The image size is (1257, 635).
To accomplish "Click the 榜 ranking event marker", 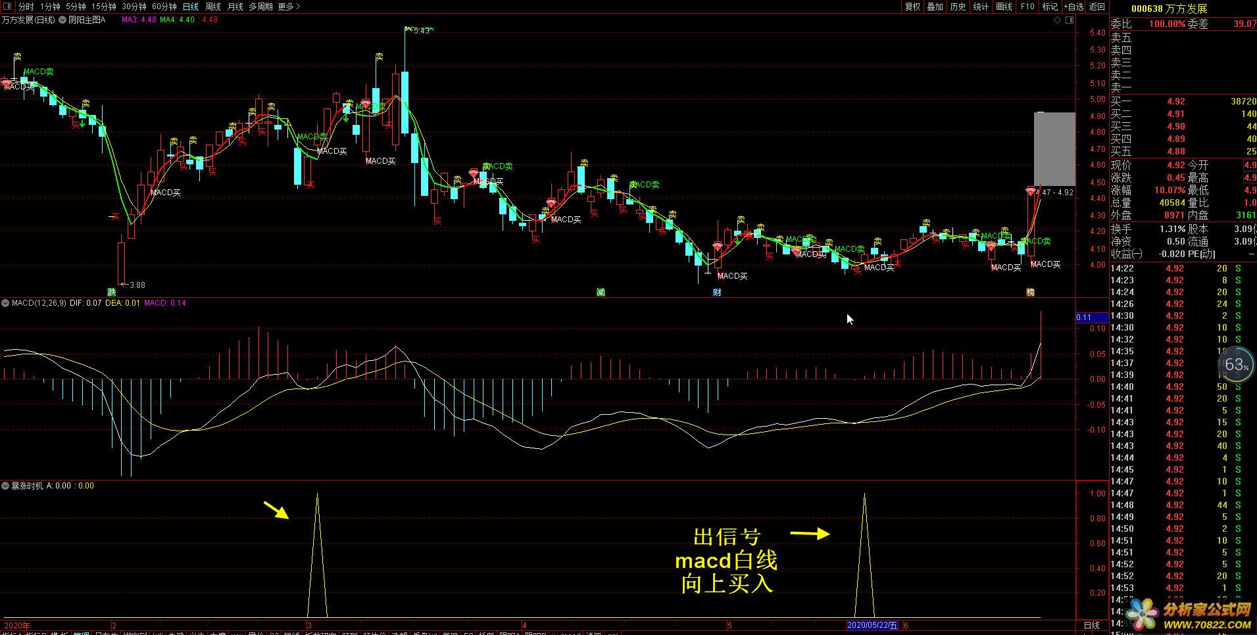I will click(1030, 292).
